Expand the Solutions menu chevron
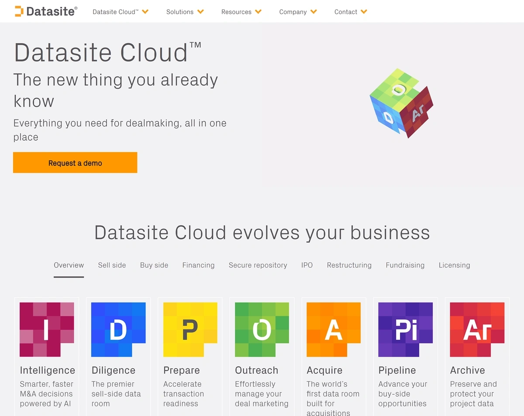The height and width of the screenshot is (416, 524). [200, 12]
